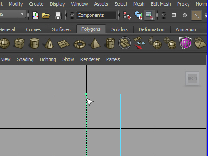Open the viewport Renderer menu
The height and width of the screenshot is (156, 208).
(x=90, y=59)
